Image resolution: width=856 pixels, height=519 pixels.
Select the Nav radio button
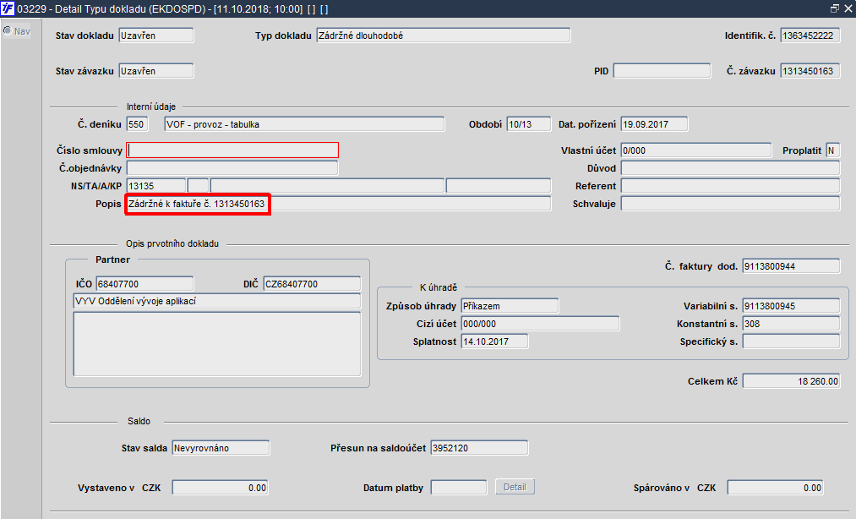[8, 31]
